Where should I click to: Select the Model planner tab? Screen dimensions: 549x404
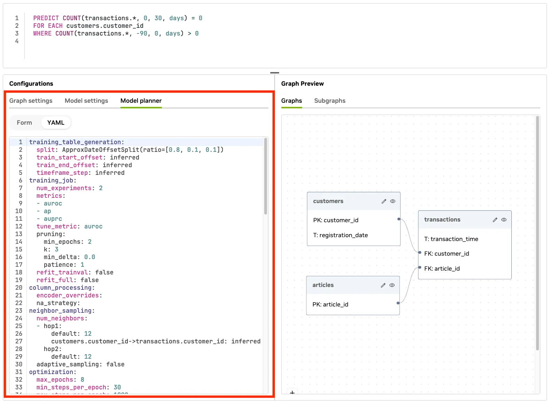(x=141, y=101)
